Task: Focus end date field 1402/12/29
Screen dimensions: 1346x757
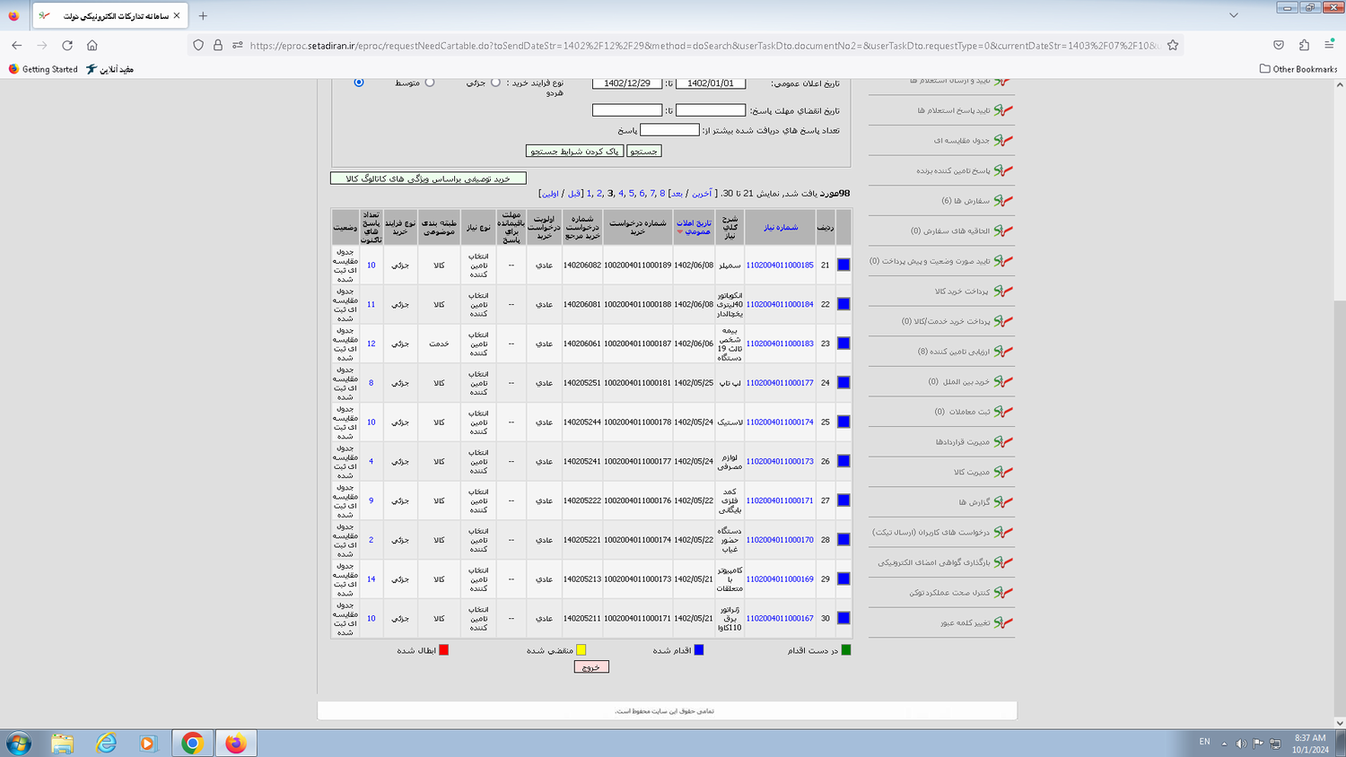Action: point(627,83)
